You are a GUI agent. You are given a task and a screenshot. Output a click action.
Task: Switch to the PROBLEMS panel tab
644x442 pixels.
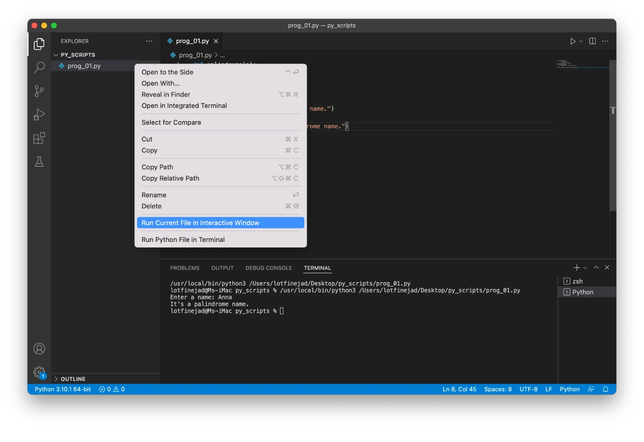184,268
